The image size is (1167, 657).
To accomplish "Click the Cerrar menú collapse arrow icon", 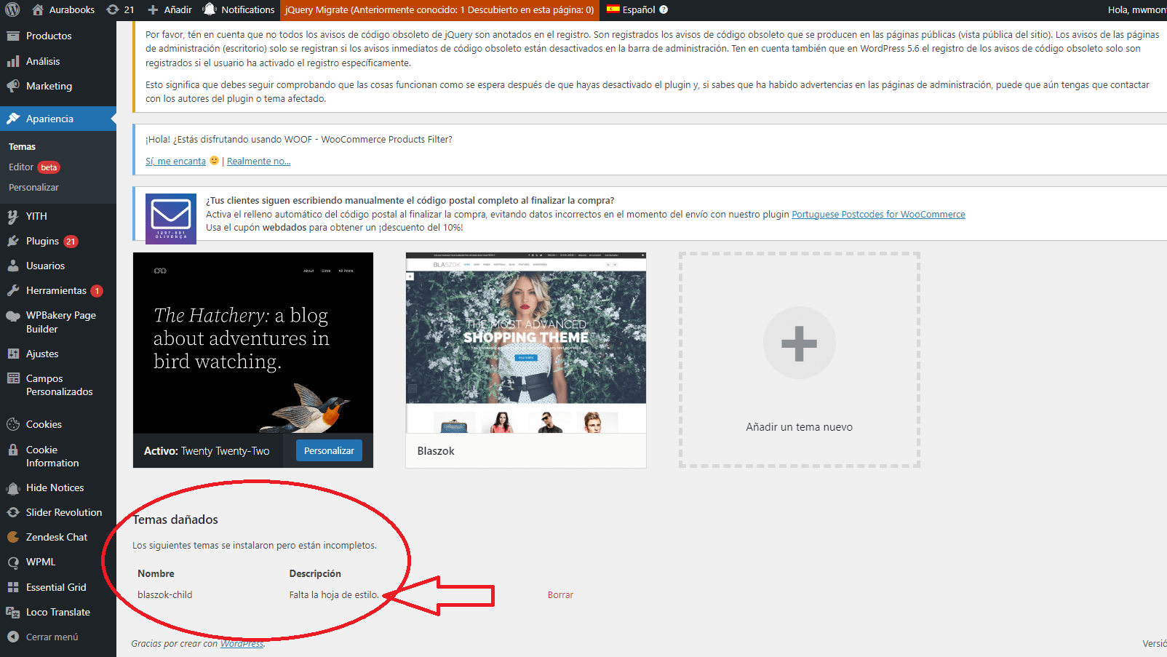I will pos(13,637).
